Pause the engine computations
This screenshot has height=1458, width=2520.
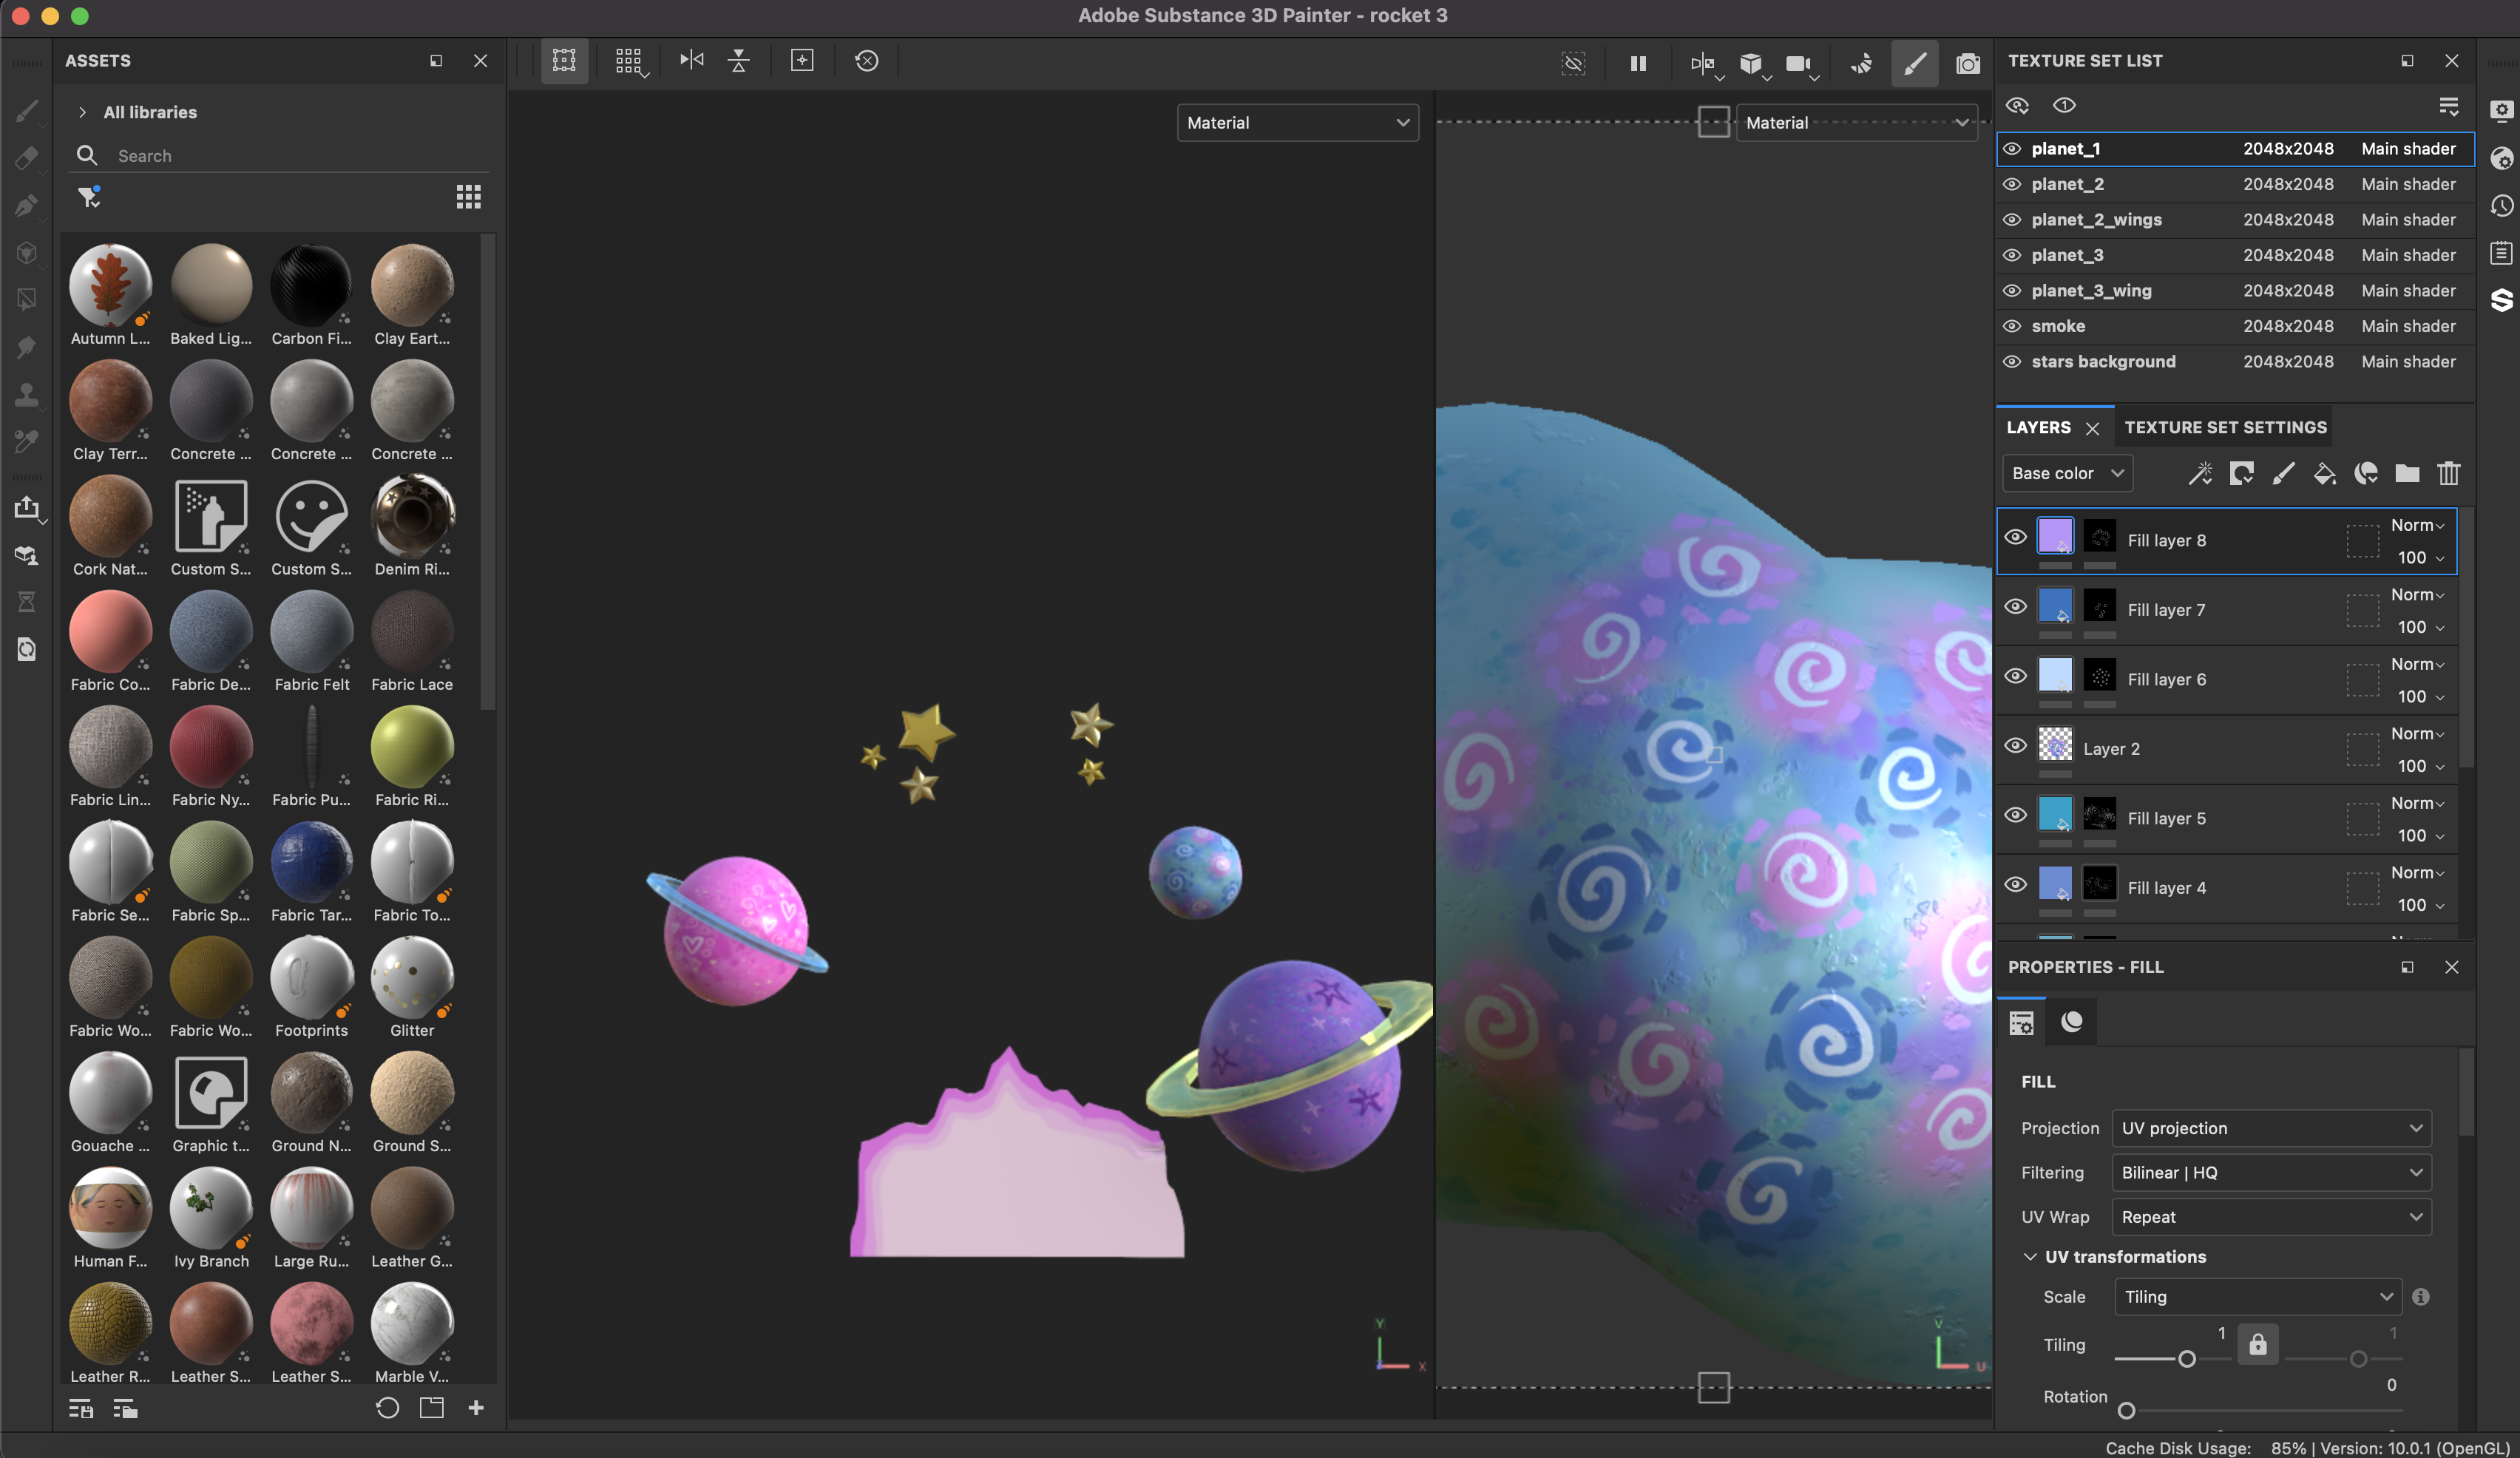(1638, 63)
